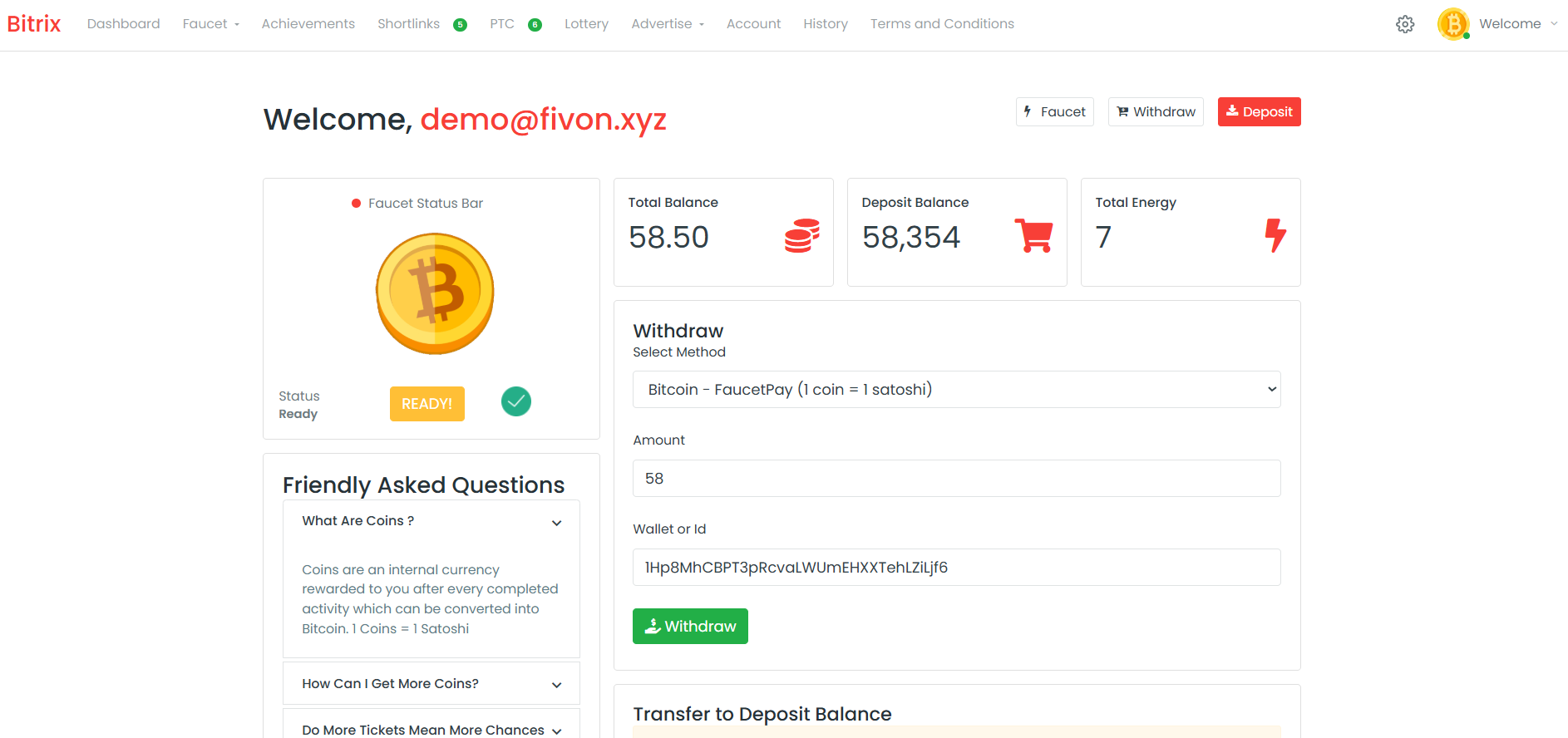Click the red coins stack icon
Screen dimensions: 1568x738
click(801, 236)
